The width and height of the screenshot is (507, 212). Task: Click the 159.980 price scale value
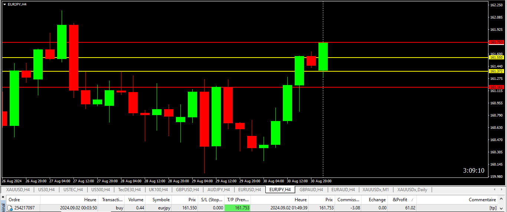496,176
